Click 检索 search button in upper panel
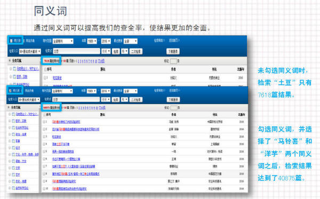Image resolution: width=320 pixels, height=199 pixels. pyautogui.click(x=116, y=51)
